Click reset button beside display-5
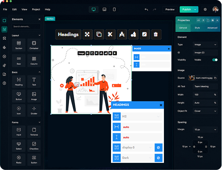Viewport: 222px width, 170px height. [158, 147]
